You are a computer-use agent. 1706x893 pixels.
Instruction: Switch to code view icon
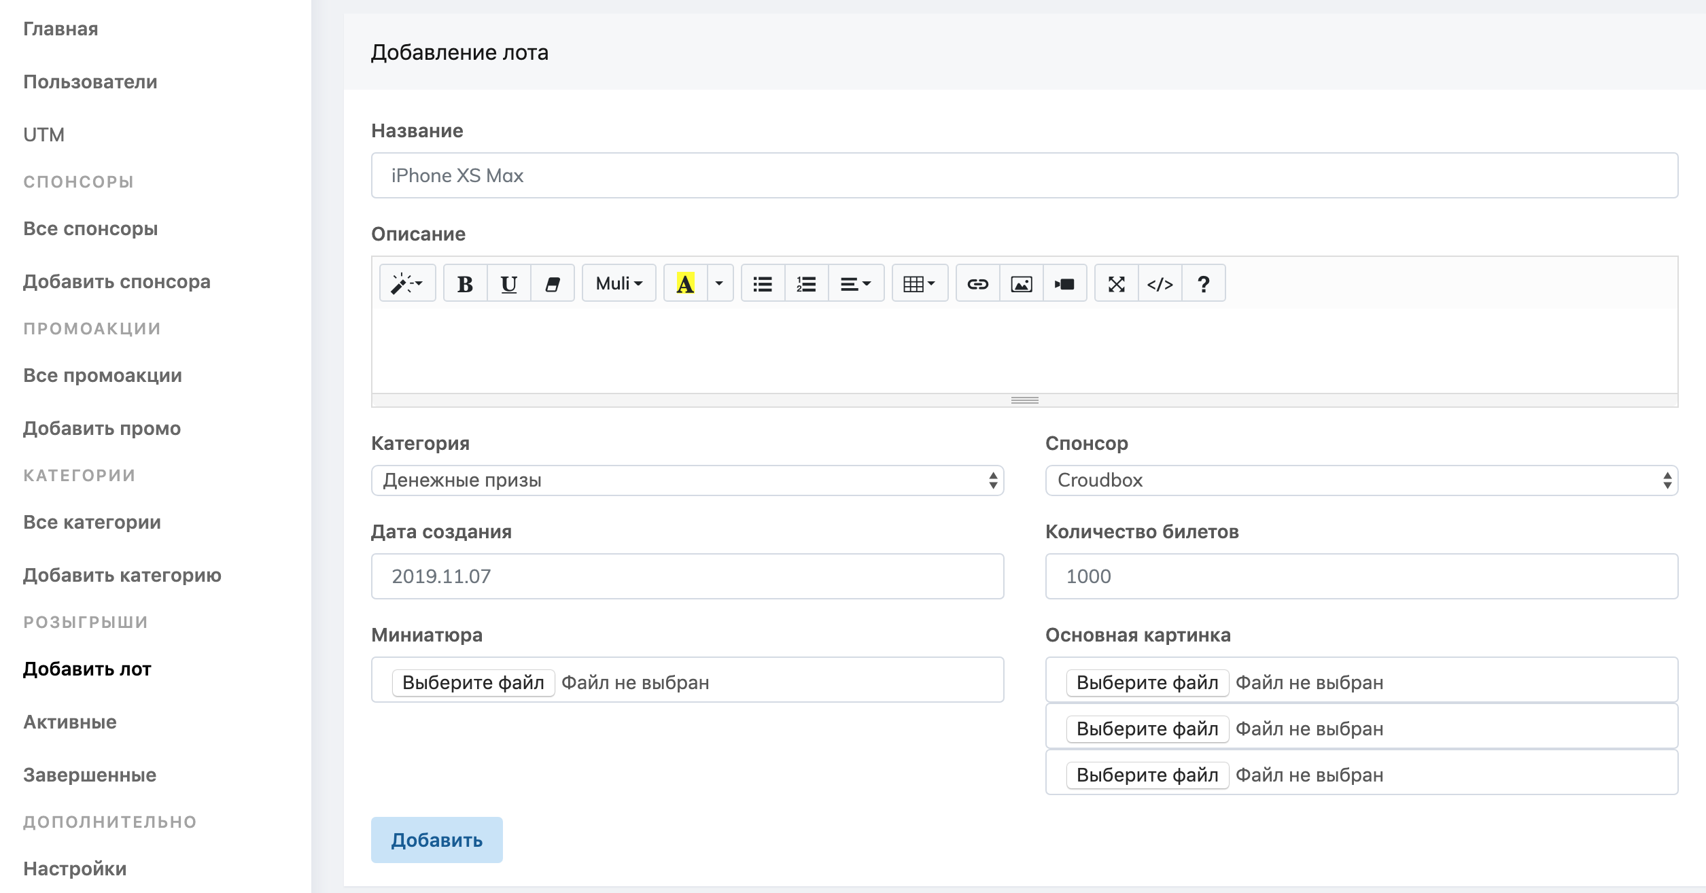click(1160, 283)
